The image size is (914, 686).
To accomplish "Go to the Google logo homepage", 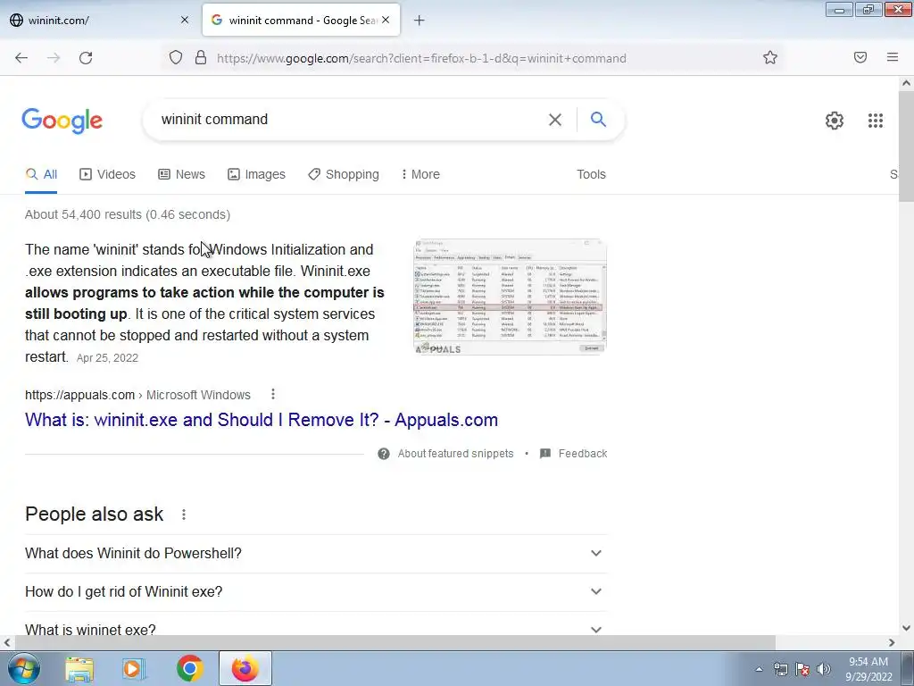I will pos(62,121).
